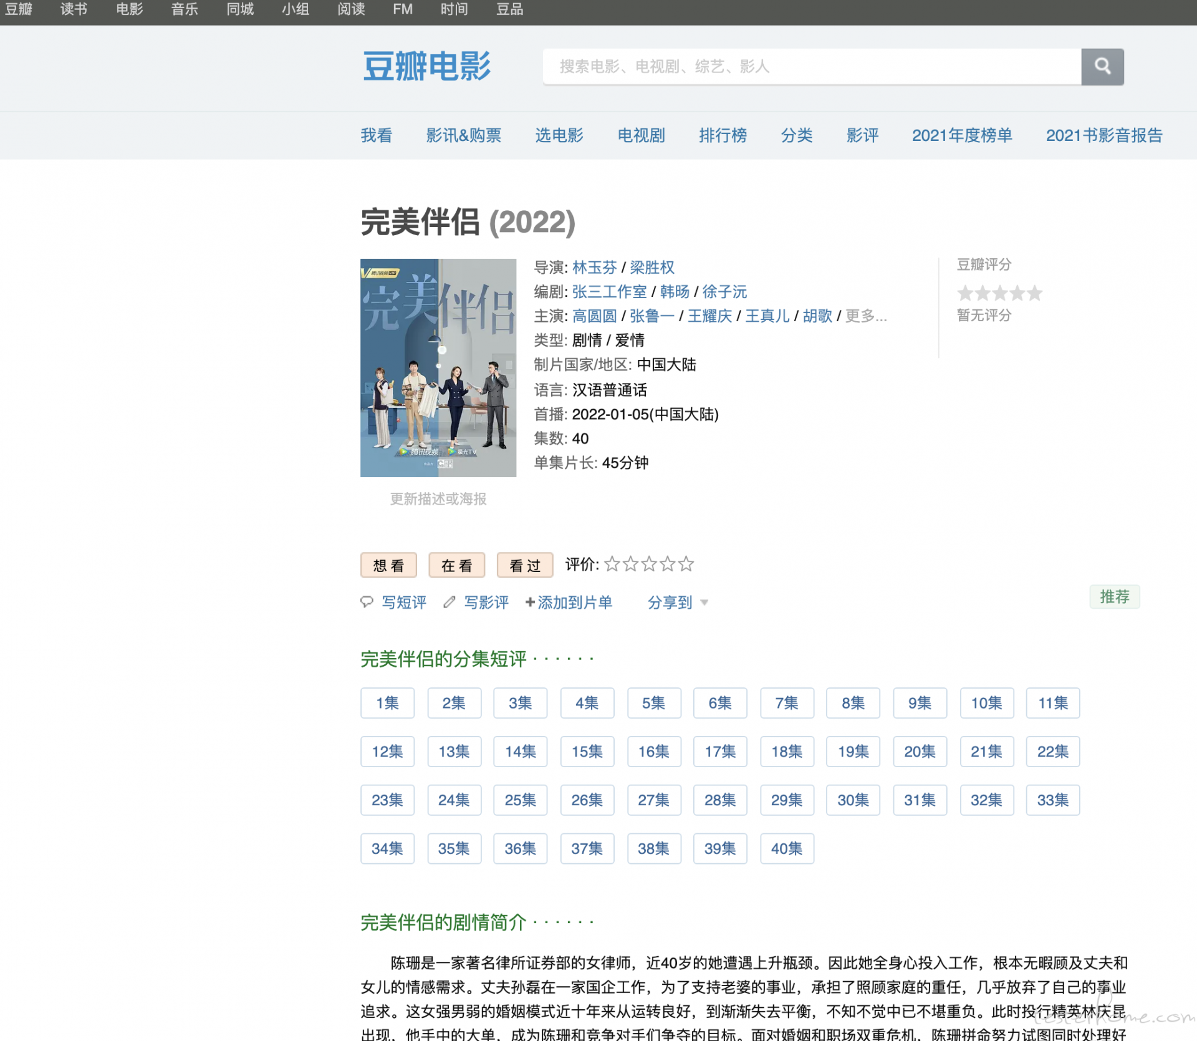Viewport: 1197px width, 1041px height.
Task: Go to 影讯&购票 section
Action: tap(464, 135)
